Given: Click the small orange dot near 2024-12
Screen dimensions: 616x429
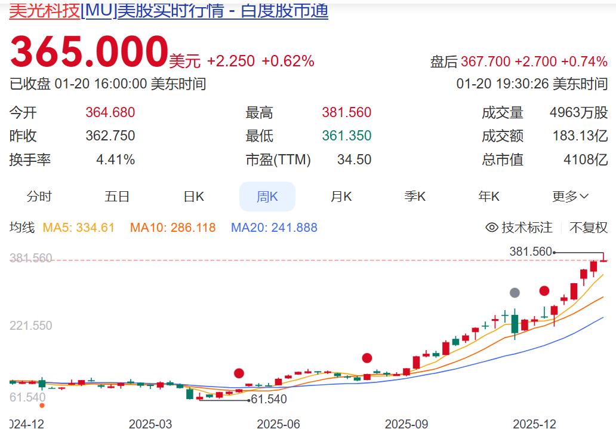Looking at the screenshot, I should pyautogui.click(x=42, y=406).
